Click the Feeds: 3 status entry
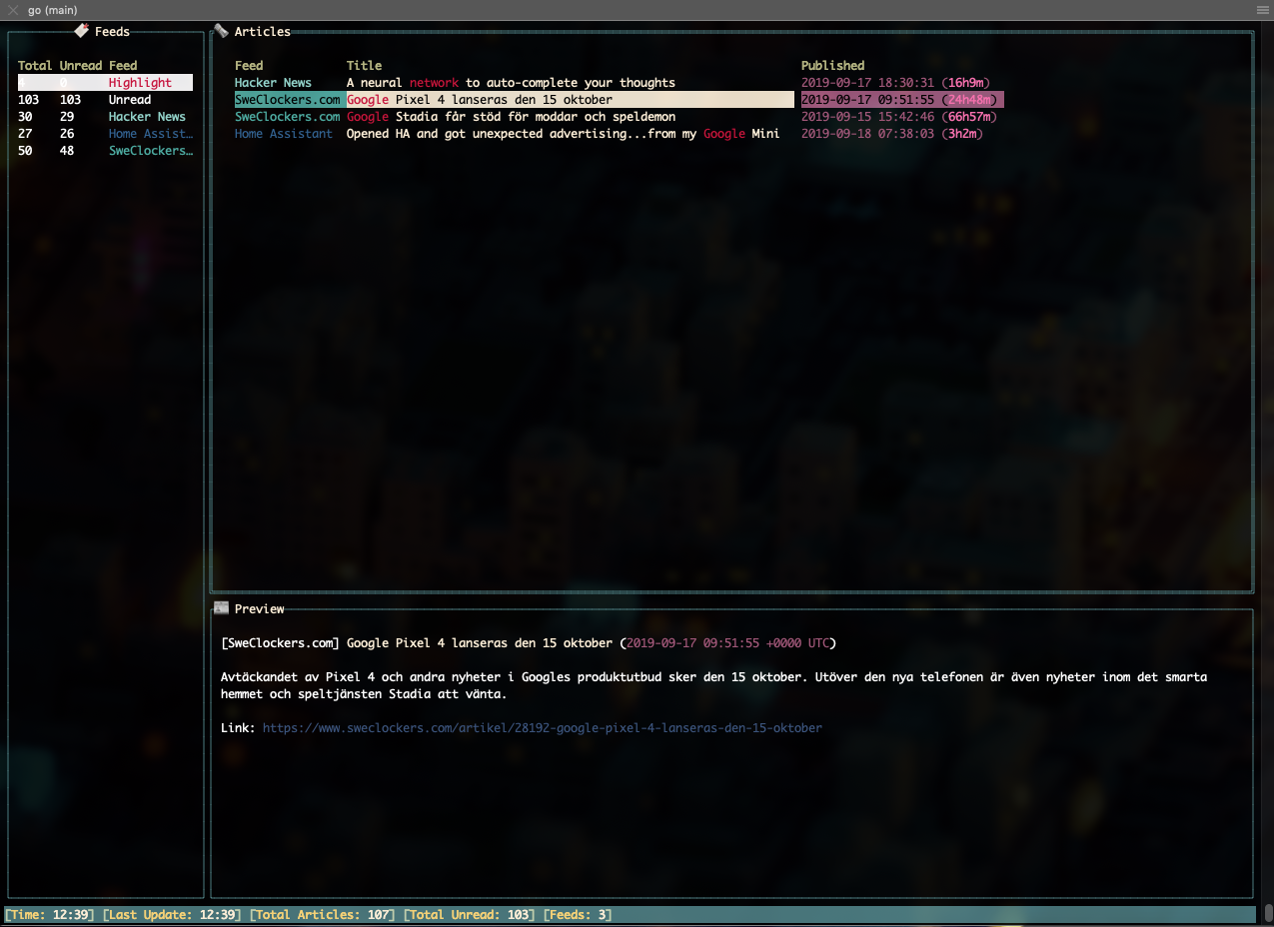 577,915
